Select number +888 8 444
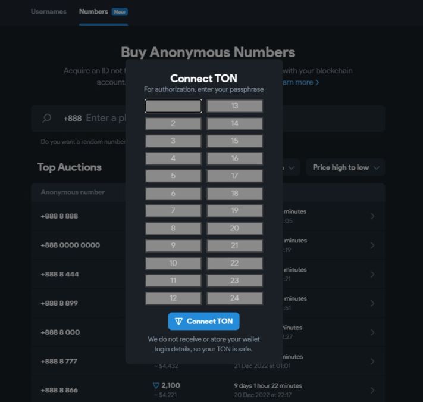 pyautogui.click(x=59, y=274)
